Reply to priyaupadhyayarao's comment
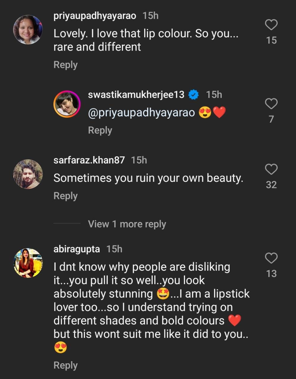This screenshot has height=379, width=296. [65, 65]
